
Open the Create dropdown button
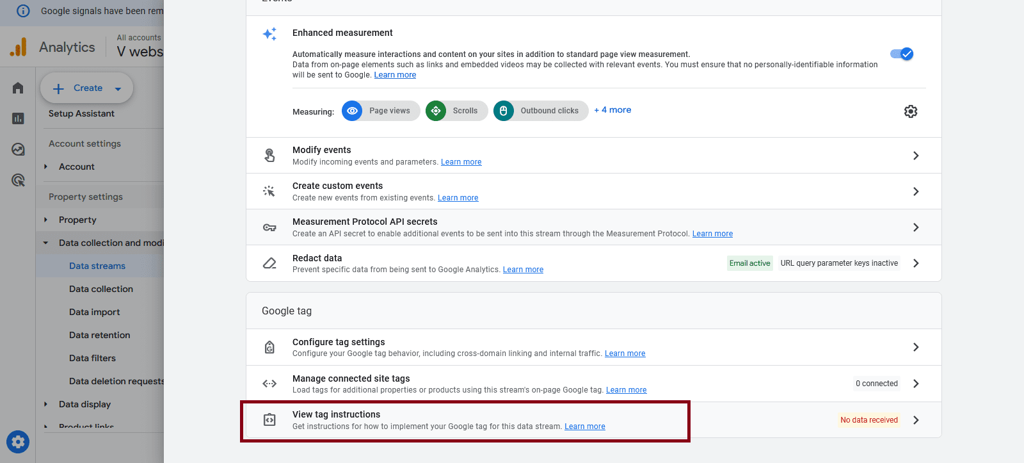point(87,88)
